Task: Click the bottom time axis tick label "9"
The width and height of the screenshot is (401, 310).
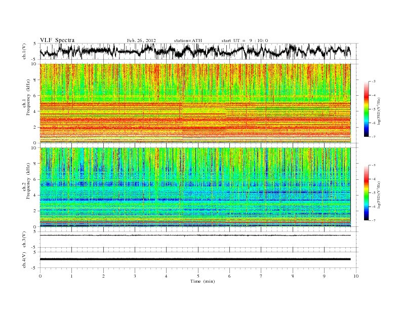Action: point(324,276)
